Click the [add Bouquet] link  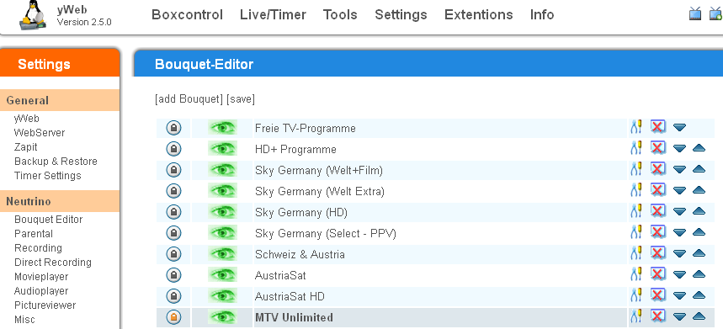coord(189,99)
